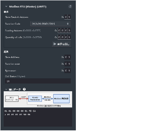Click the response Slave Address low digit
This screenshot has height=131, width=149.
tap(69, 57)
